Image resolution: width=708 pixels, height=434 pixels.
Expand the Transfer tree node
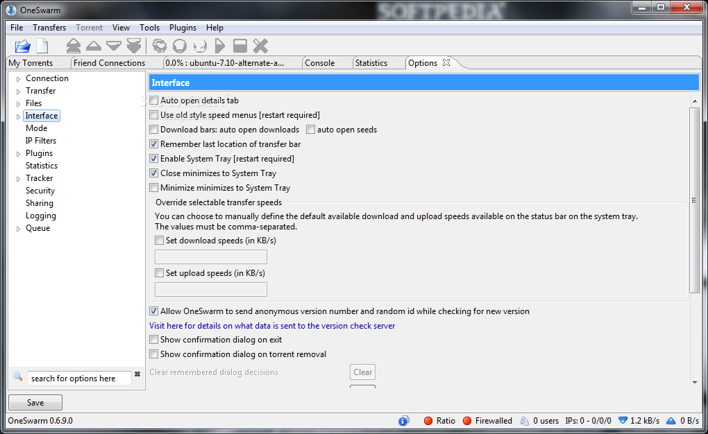click(x=19, y=92)
